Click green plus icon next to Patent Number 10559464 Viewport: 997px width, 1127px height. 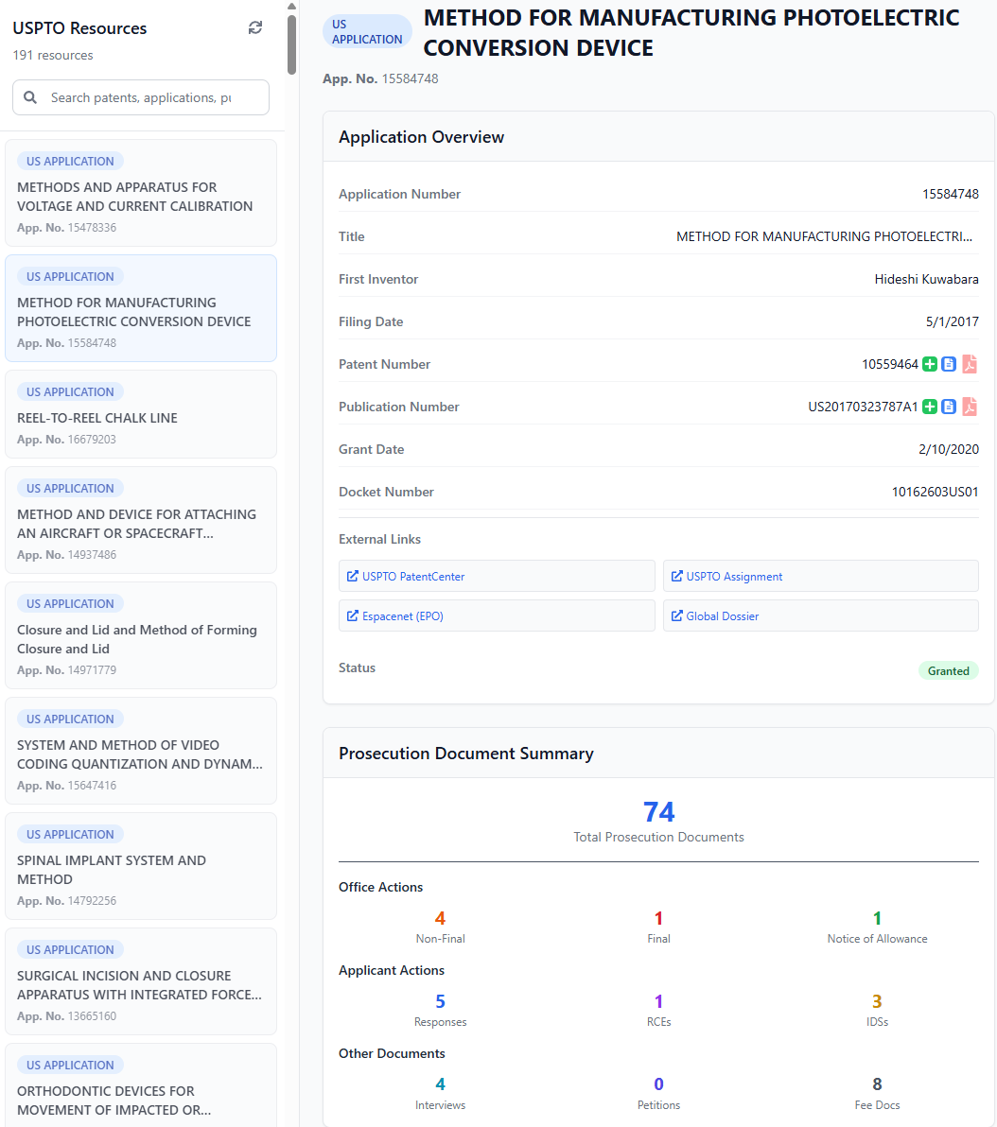pyautogui.click(x=930, y=364)
